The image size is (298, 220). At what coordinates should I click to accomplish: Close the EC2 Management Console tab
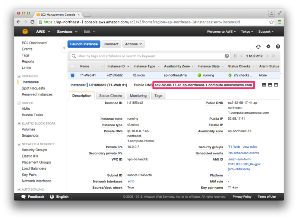coord(79,14)
